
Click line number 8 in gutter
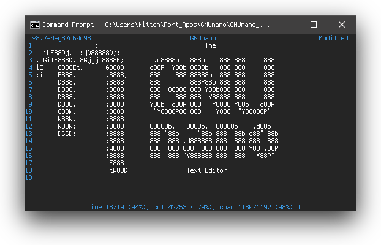click(x=30, y=97)
